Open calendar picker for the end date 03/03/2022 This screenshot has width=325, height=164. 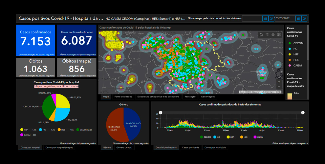point(298,19)
